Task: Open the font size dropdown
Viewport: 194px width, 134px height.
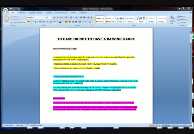Action: coord(49,18)
